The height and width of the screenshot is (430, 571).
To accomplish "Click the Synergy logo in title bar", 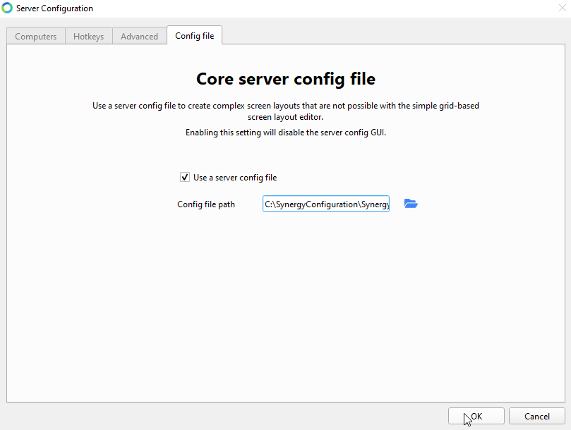I will point(6,8).
